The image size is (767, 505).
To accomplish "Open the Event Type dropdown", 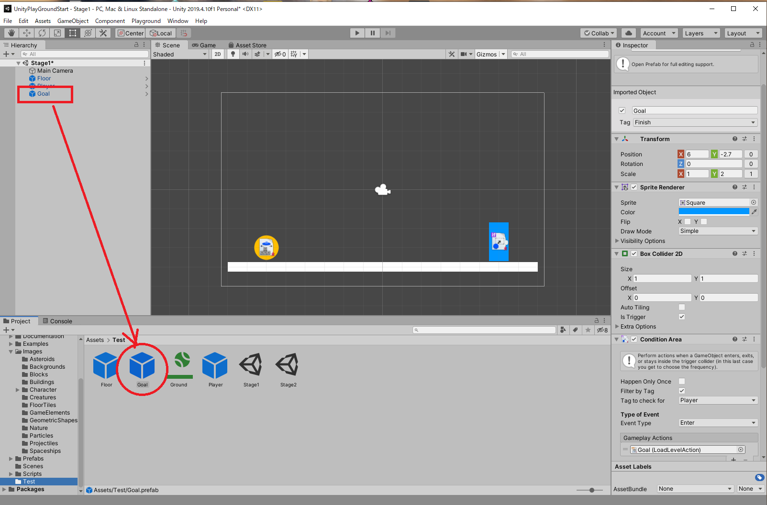I will [718, 423].
